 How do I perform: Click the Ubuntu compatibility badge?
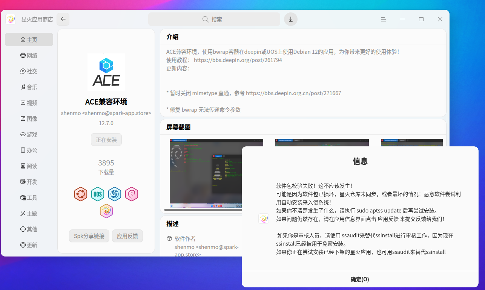81,194
